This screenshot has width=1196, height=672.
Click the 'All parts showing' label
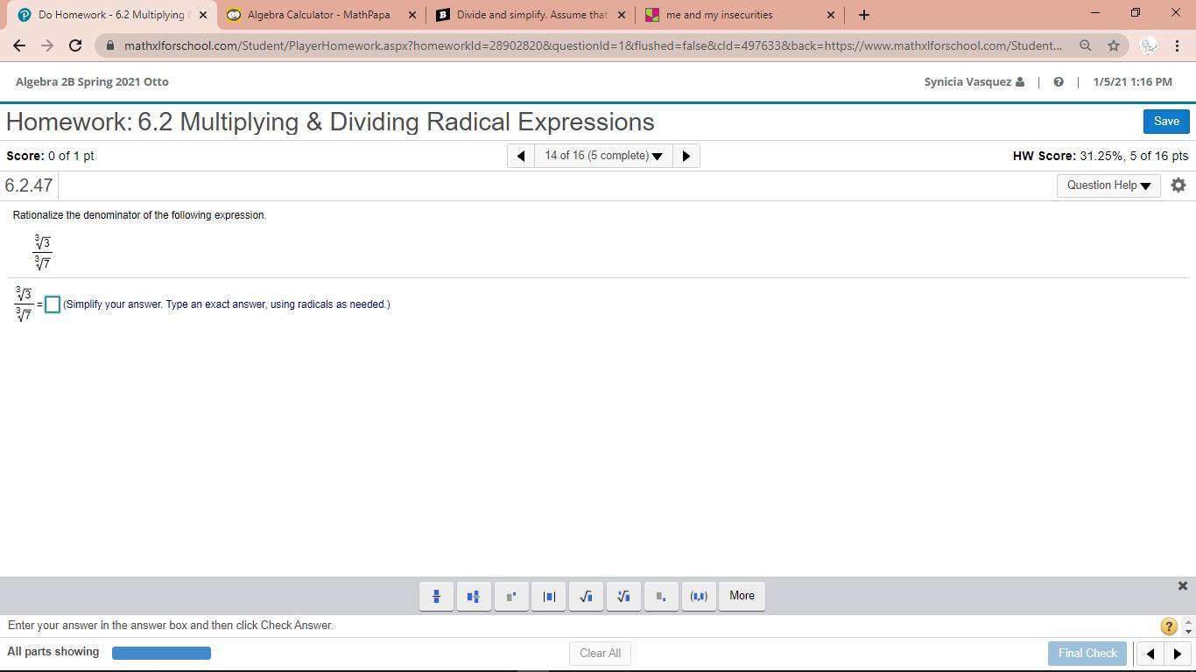(x=53, y=652)
